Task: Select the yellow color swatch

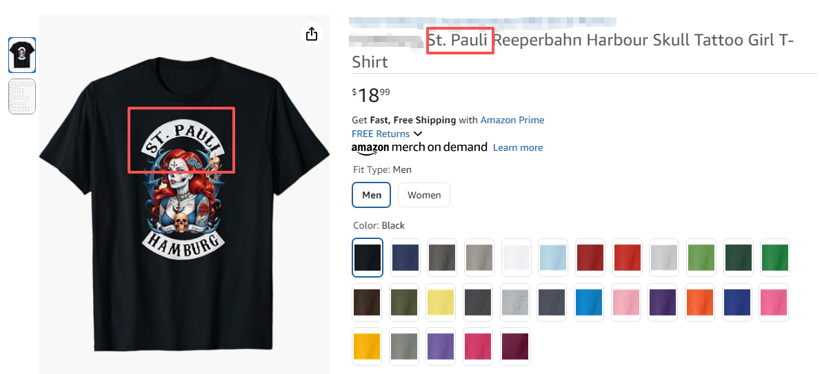Action: (441, 302)
